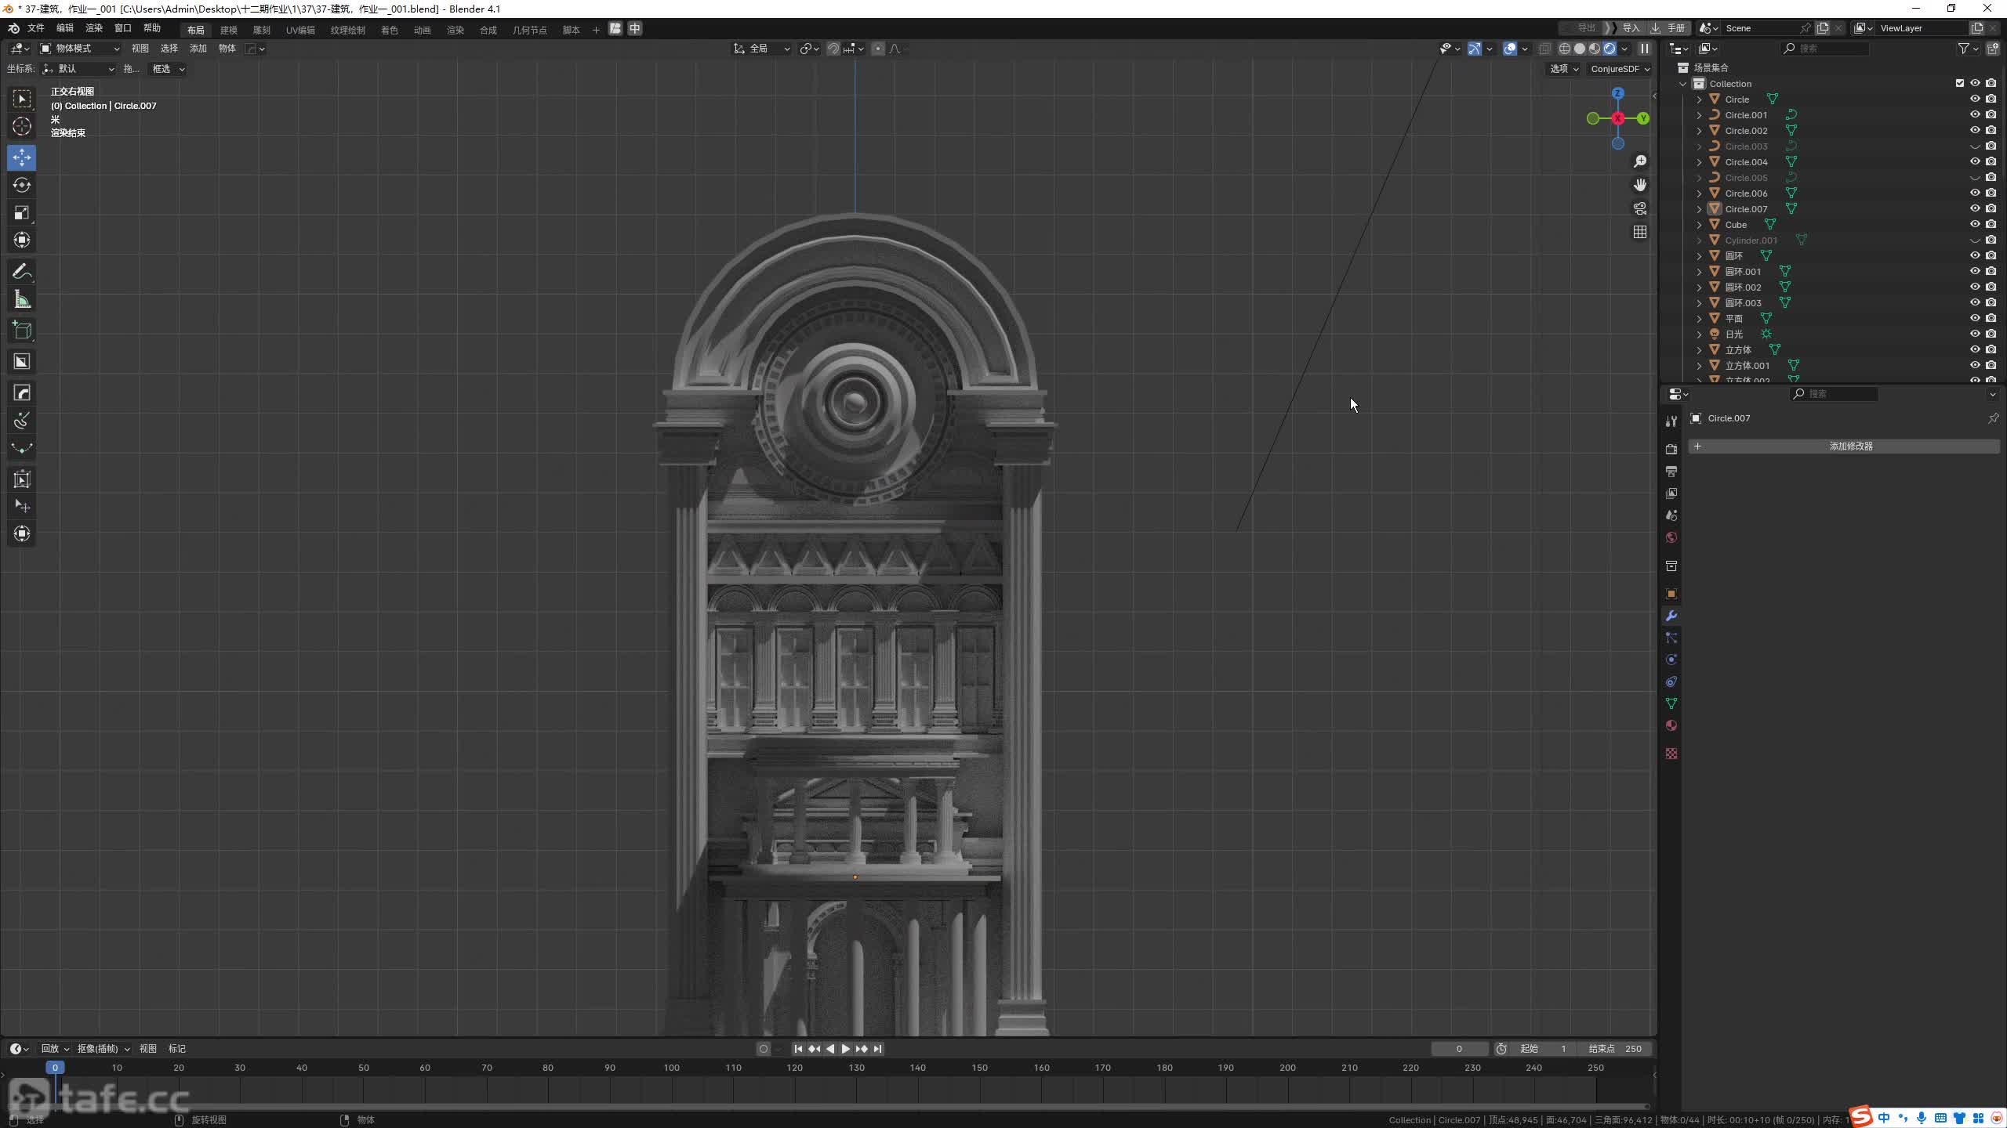
Task: Expand the Circle.007 tree item
Action: point(1699,209)
